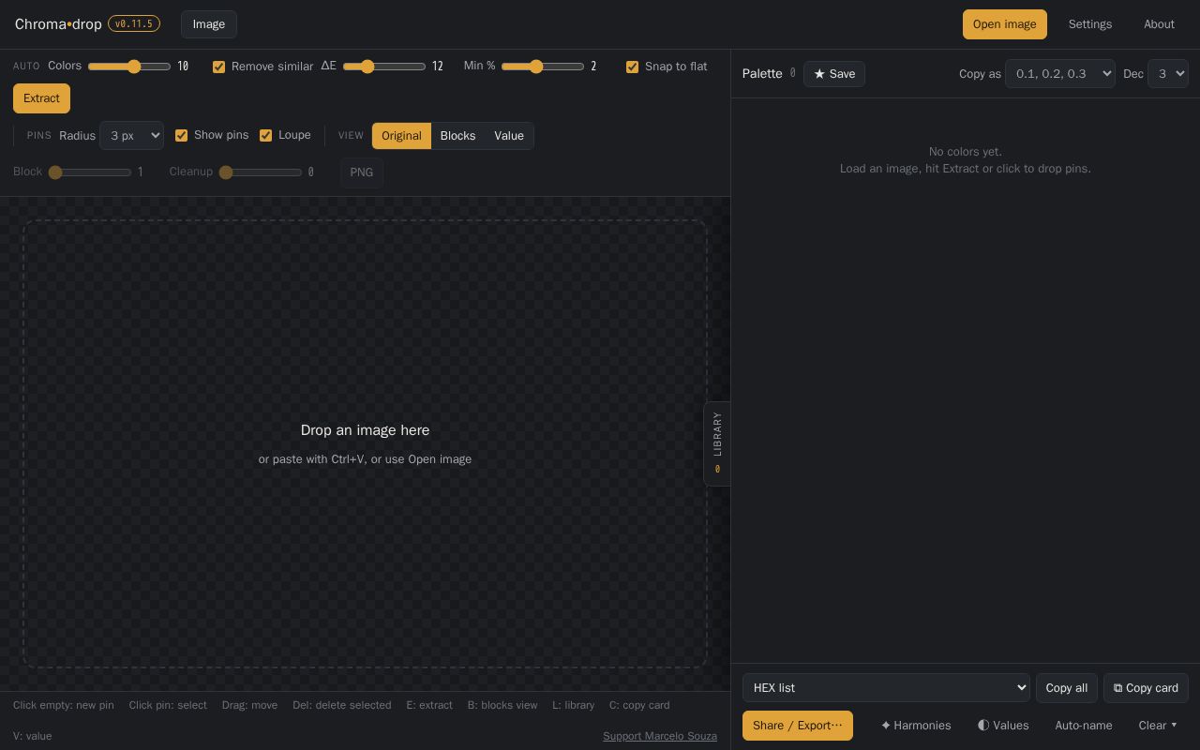Click the 'Drop an image here' zone

point(365,443)
